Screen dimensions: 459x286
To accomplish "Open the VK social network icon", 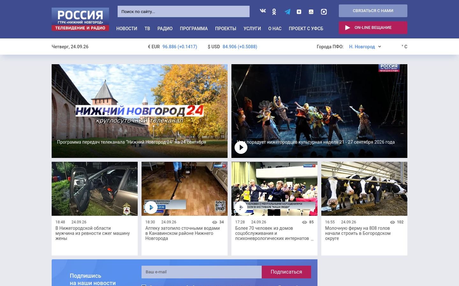I will [263, 11].
